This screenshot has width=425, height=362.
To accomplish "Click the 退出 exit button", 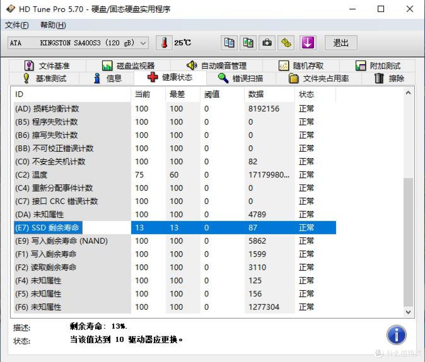I will pos(341,43).
